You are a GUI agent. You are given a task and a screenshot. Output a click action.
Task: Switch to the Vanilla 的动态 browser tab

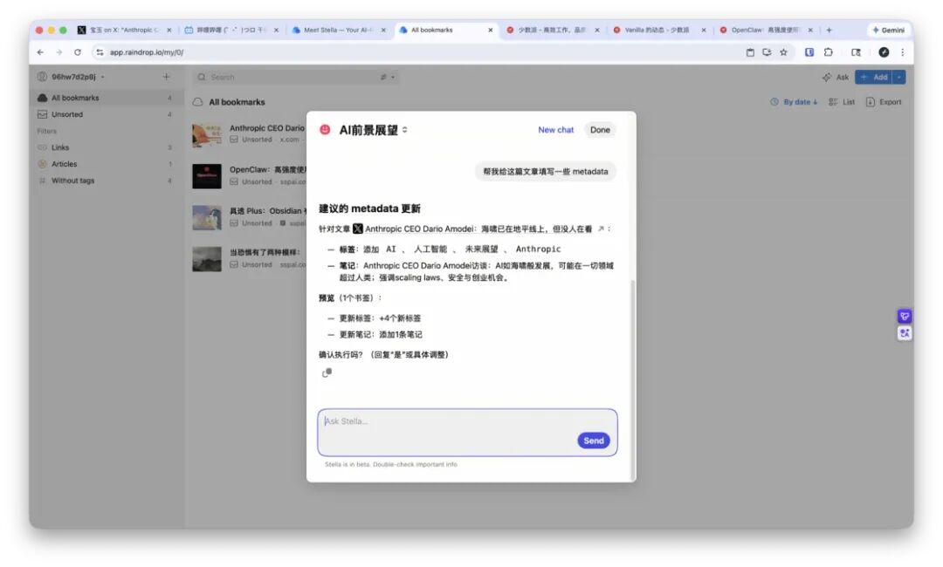[658, 30]
